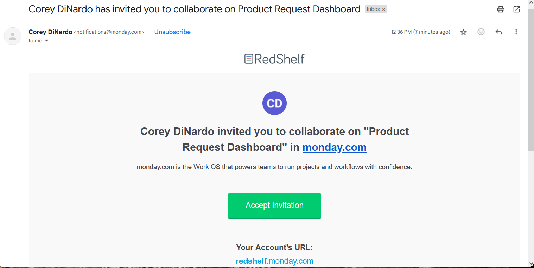Open email in new window icon

[516, 9]
